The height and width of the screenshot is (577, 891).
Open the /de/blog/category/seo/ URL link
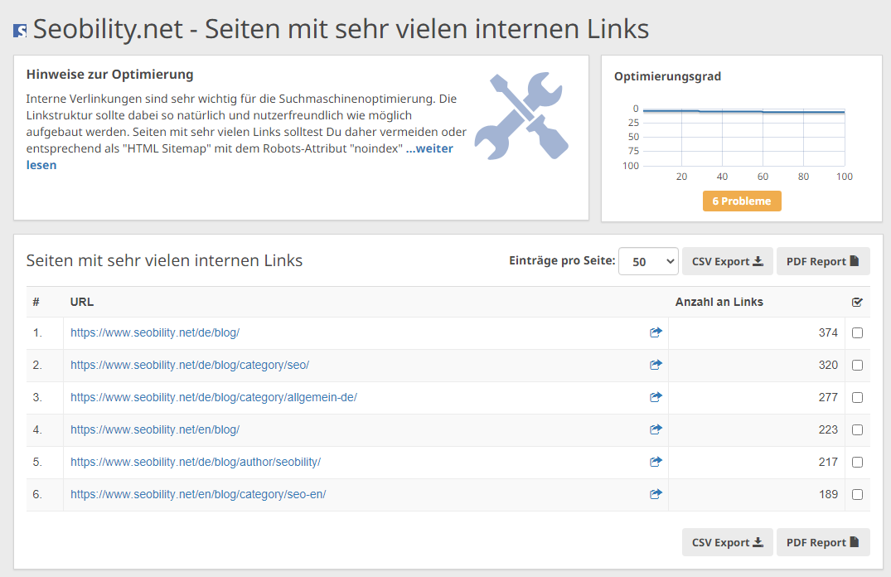coord(190,366)
